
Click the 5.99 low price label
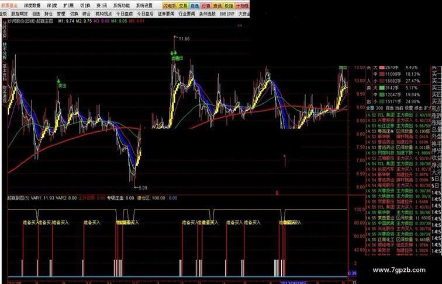tap(143, 188)
